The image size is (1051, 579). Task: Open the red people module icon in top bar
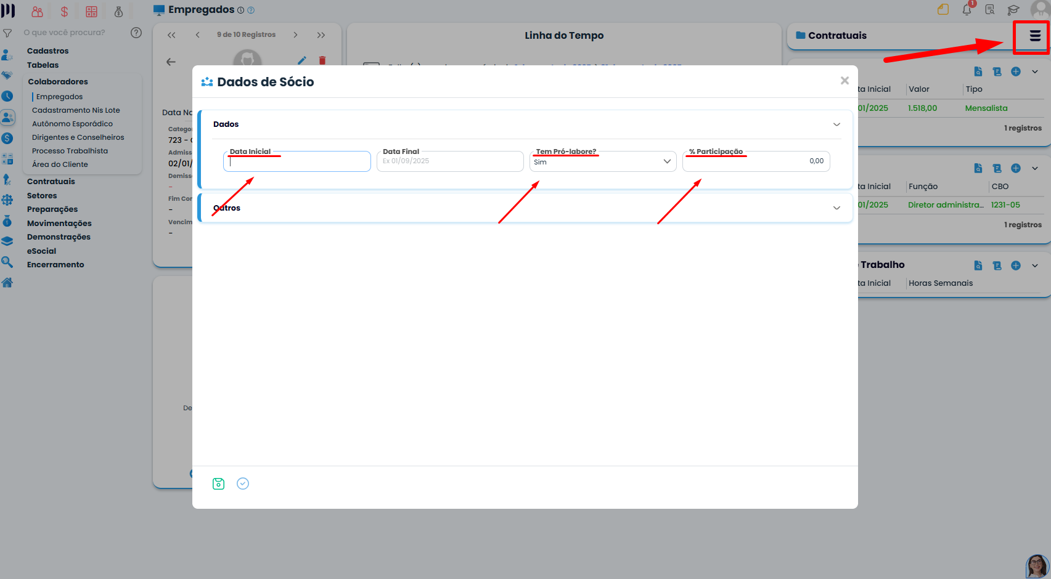click(37, 11)
